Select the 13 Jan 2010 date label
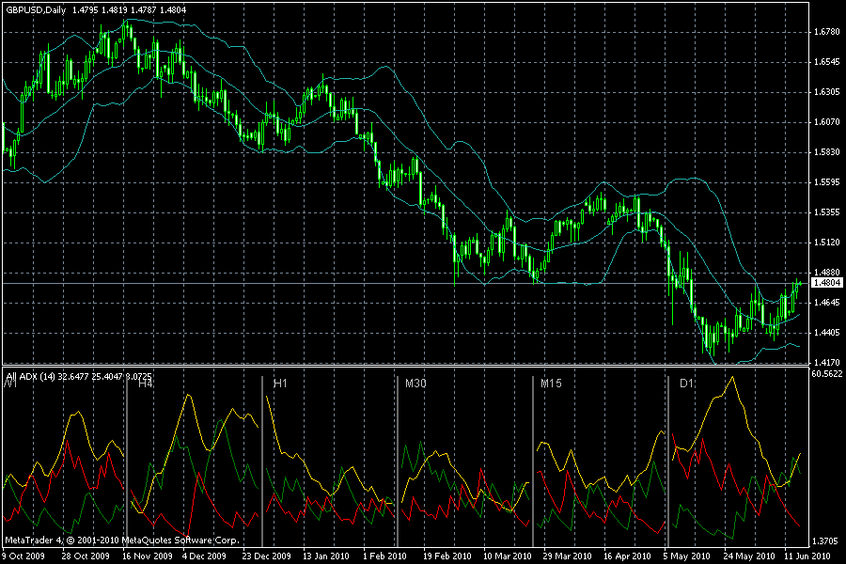Viewport: 846px width, 564px height. tap(326, 556)
